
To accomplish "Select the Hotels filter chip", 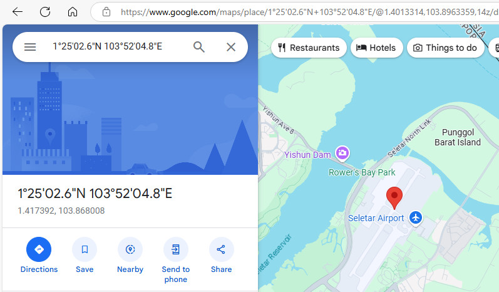I will tap(376, 48).
